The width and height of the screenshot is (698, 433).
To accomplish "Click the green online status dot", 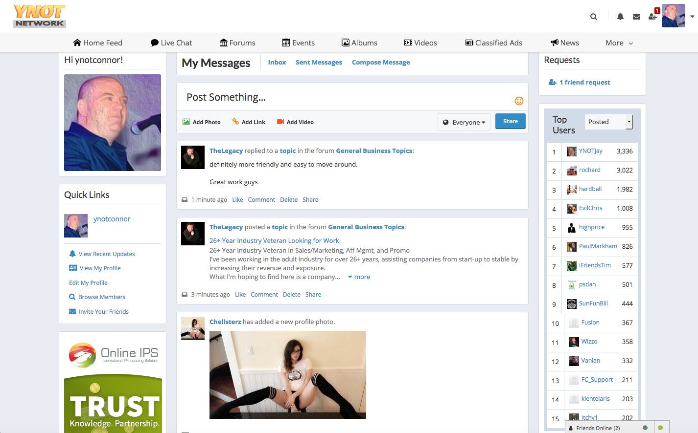I will coord(660,428).
